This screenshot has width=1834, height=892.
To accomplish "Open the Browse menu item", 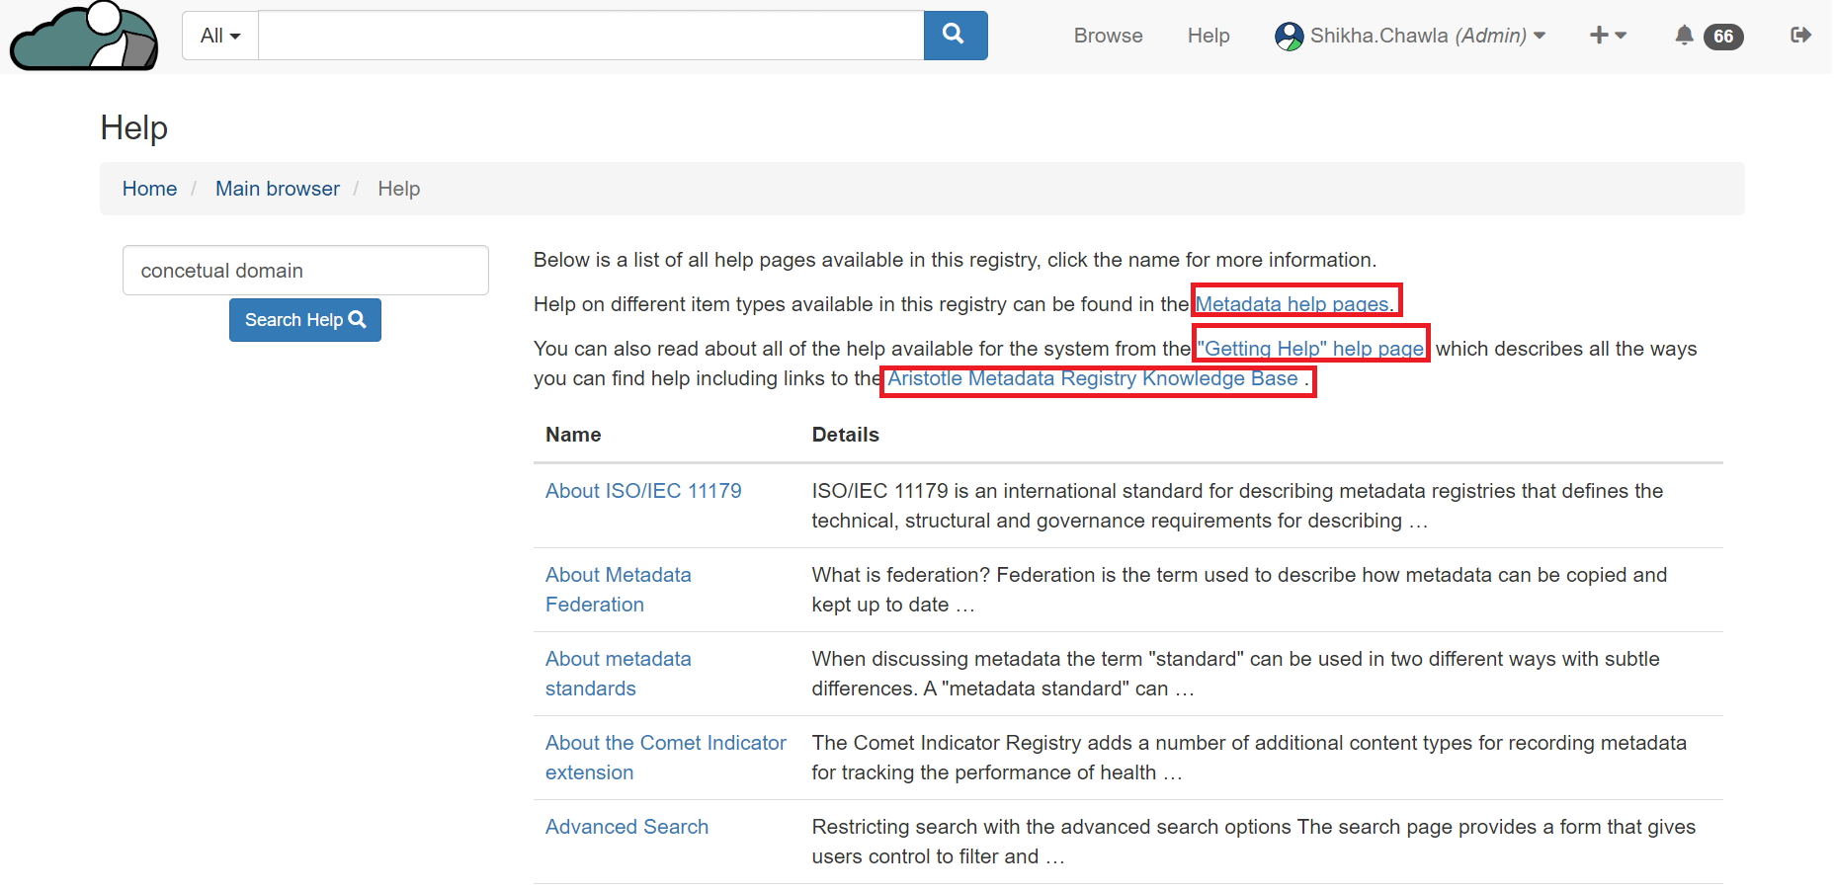I will tap(1108, 36).
